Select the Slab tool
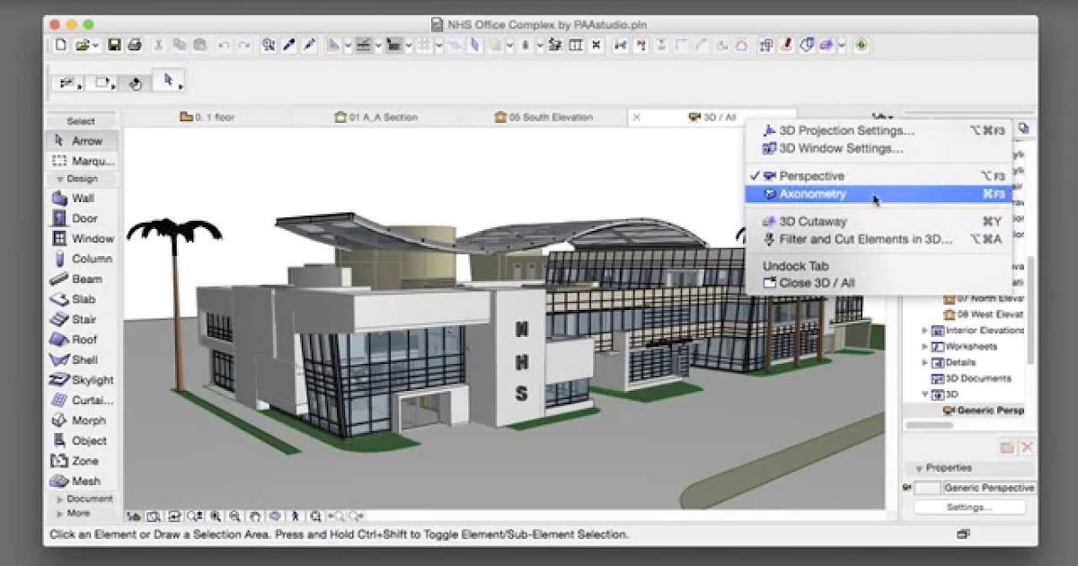 82,299
